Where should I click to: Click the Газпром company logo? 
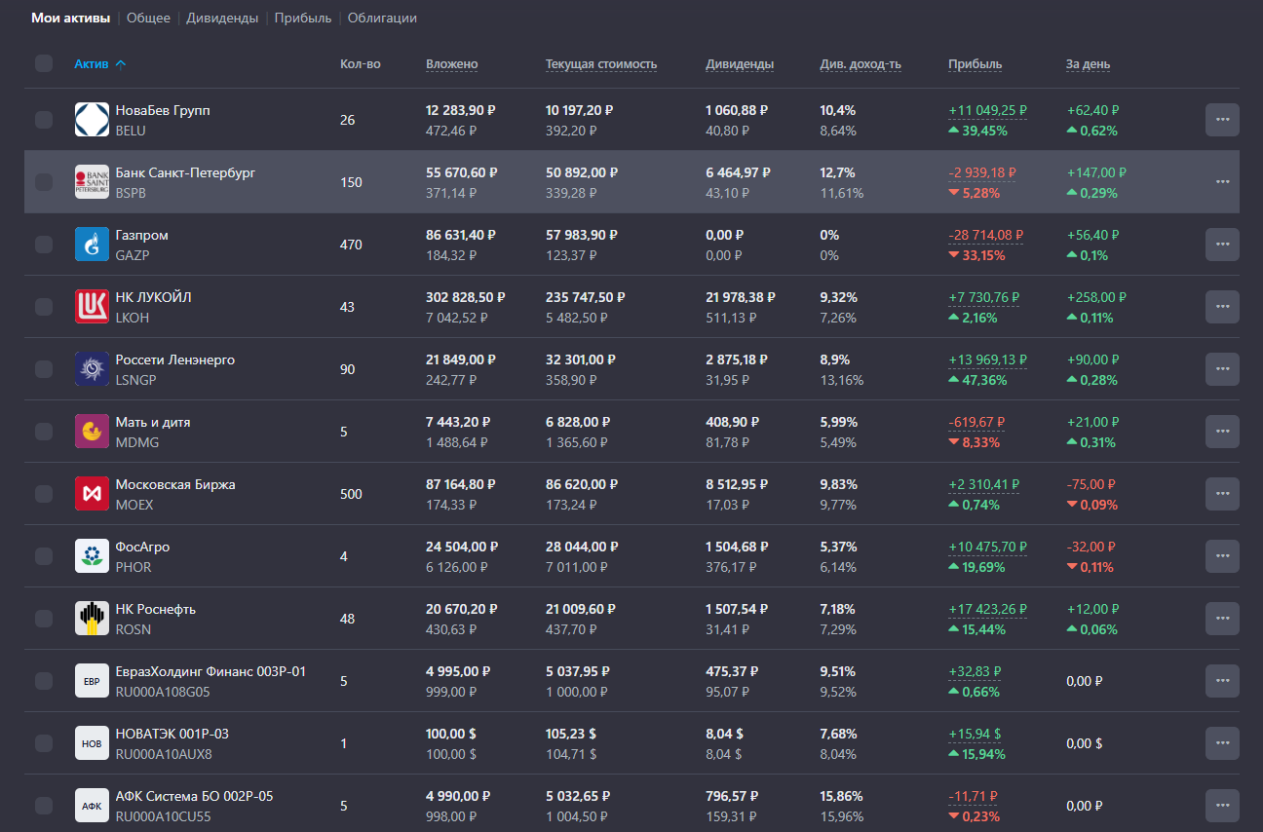point(92,245)
